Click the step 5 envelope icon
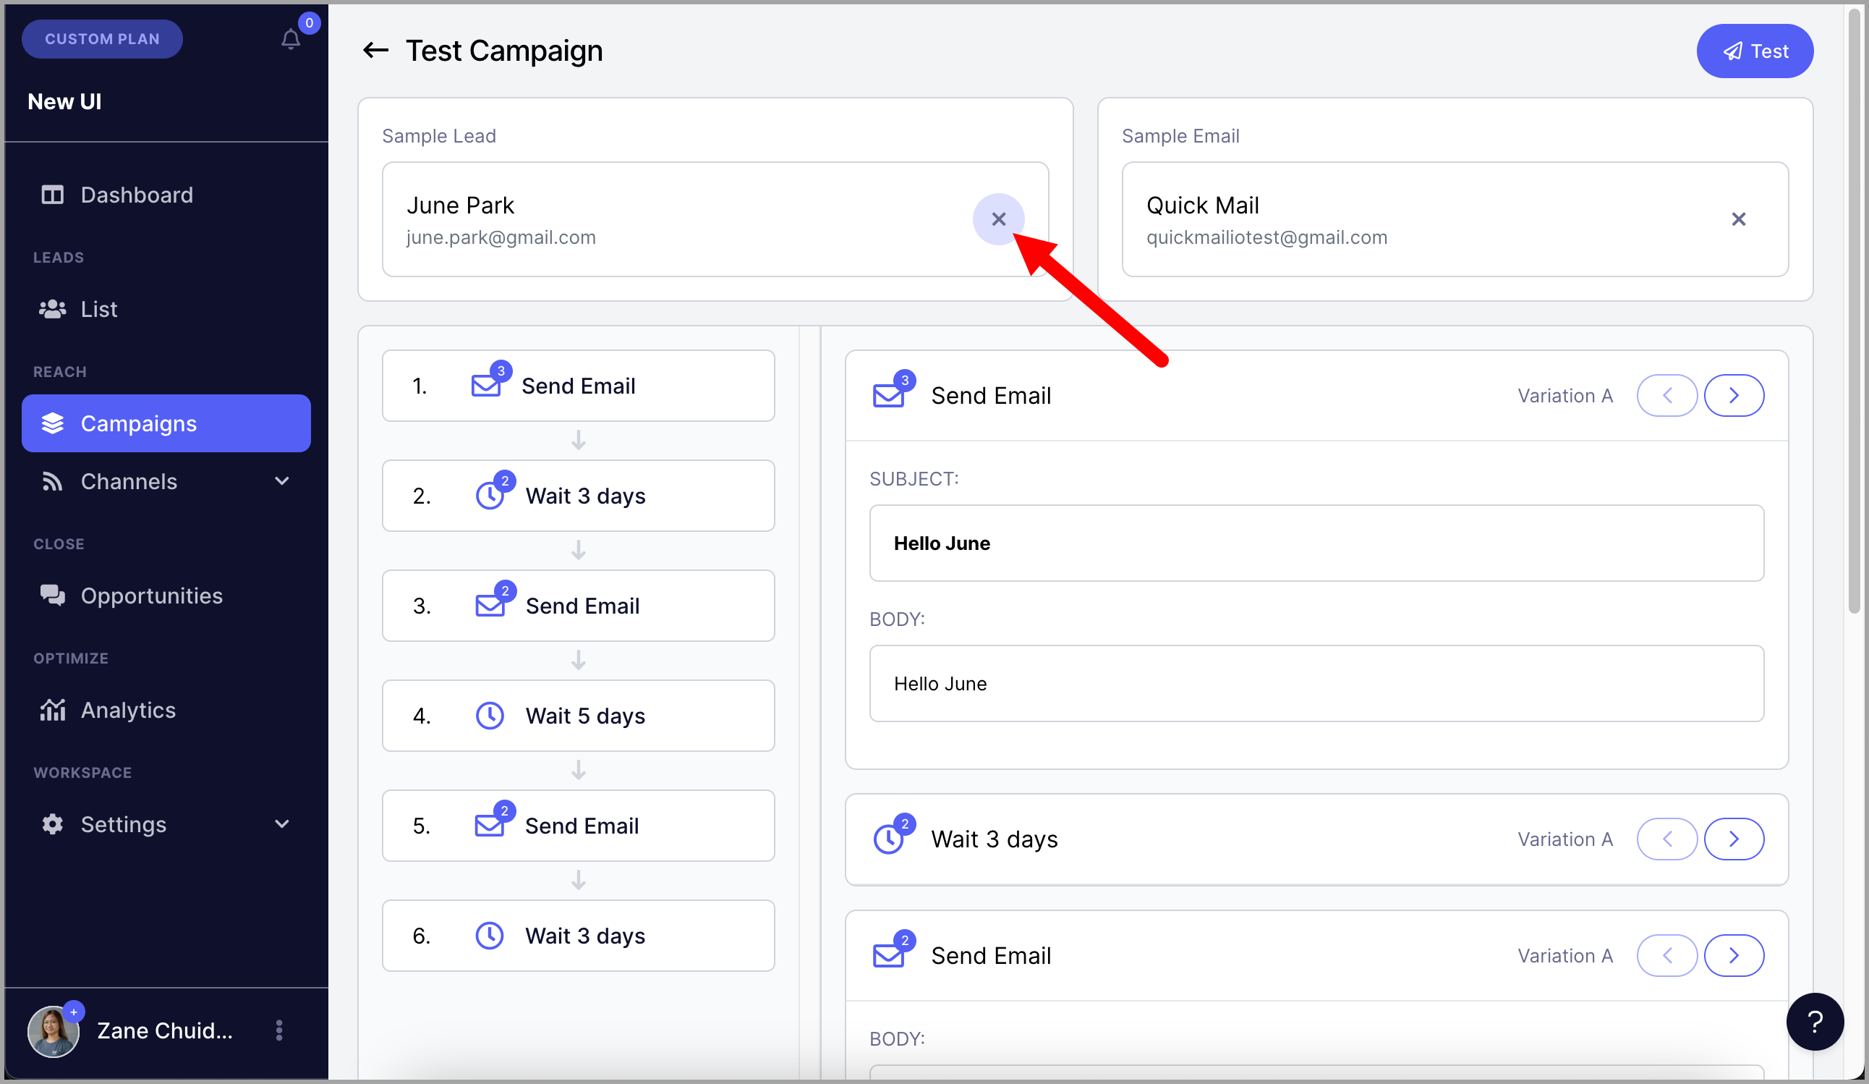1869x1084 pixels. (489, 825)
